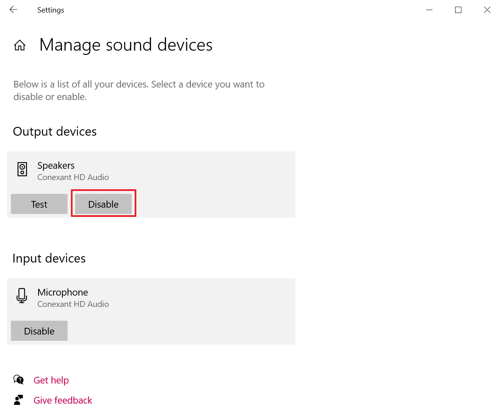Select the Microphone device name

[62, 292]
